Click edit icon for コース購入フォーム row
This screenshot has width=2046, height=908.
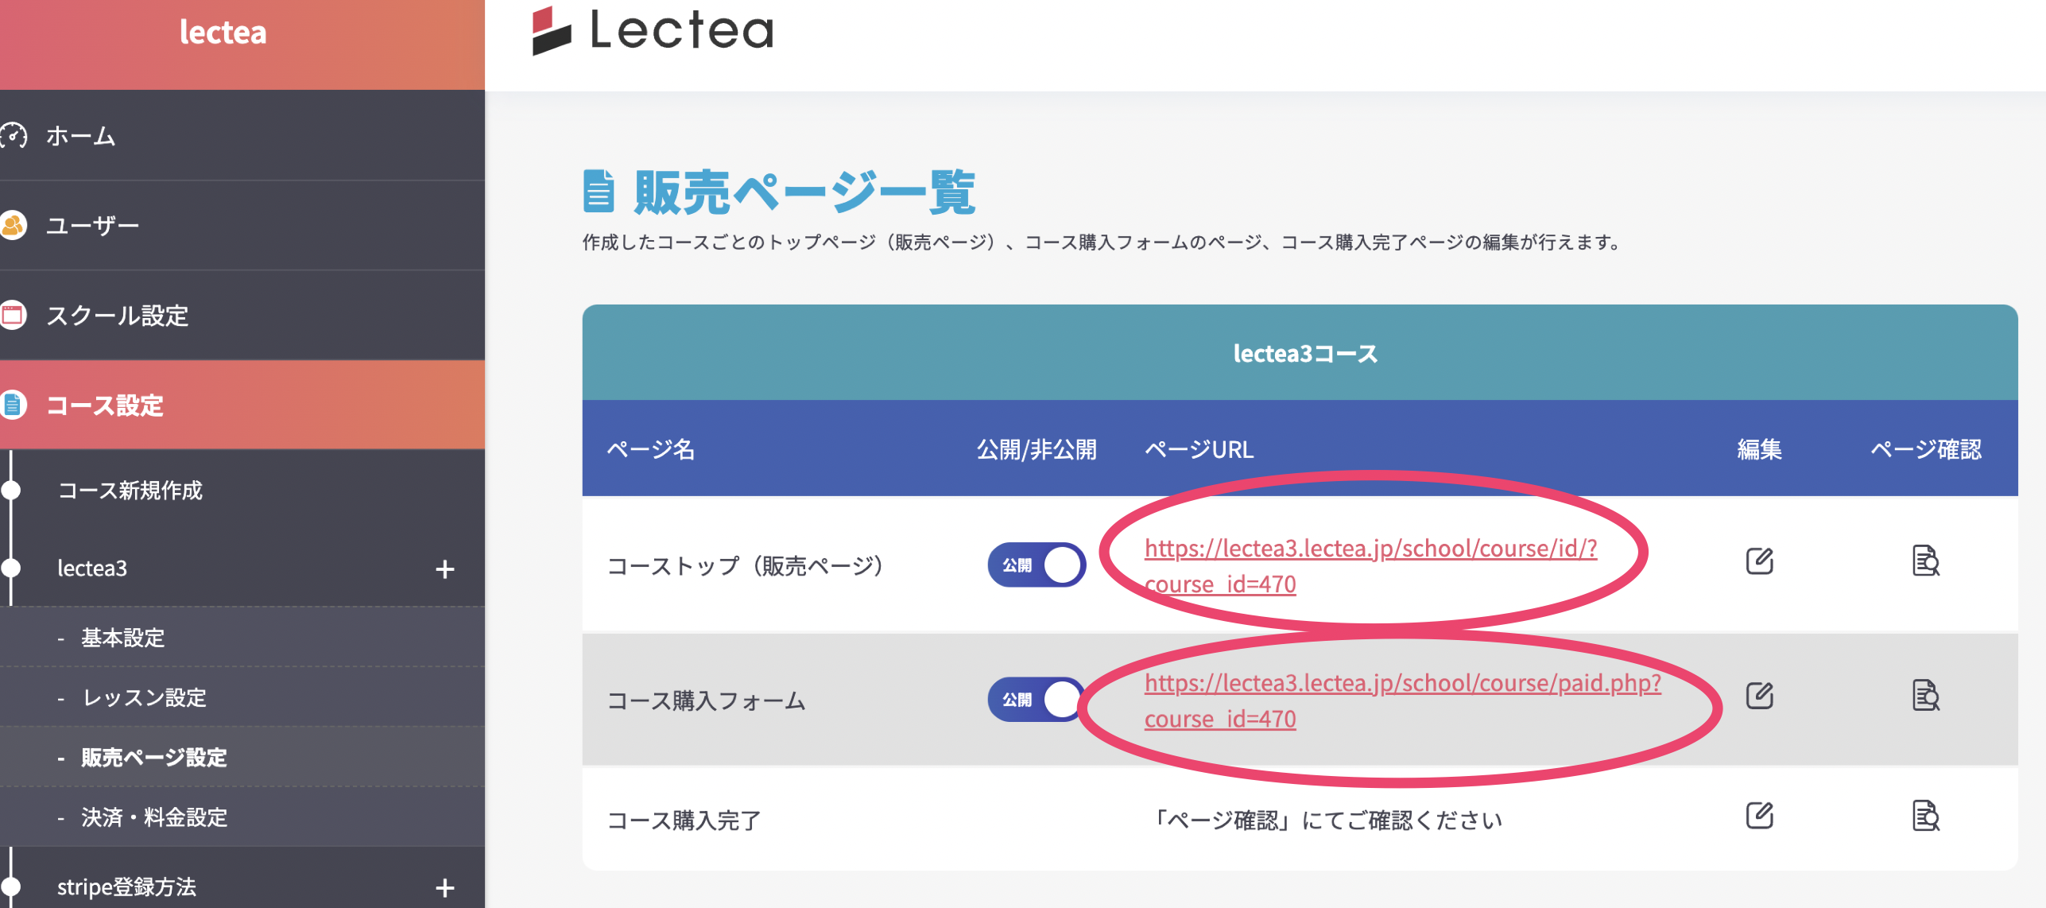point(1759,696)
